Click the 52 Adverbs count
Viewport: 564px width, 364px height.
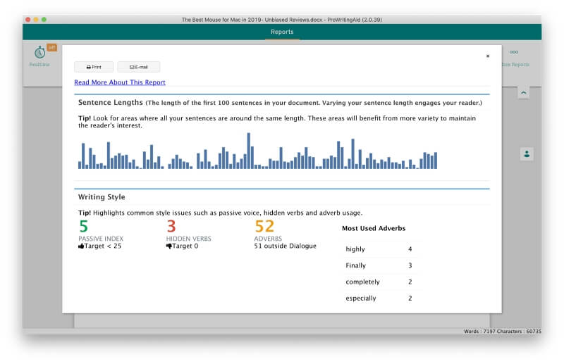[264, 227]
